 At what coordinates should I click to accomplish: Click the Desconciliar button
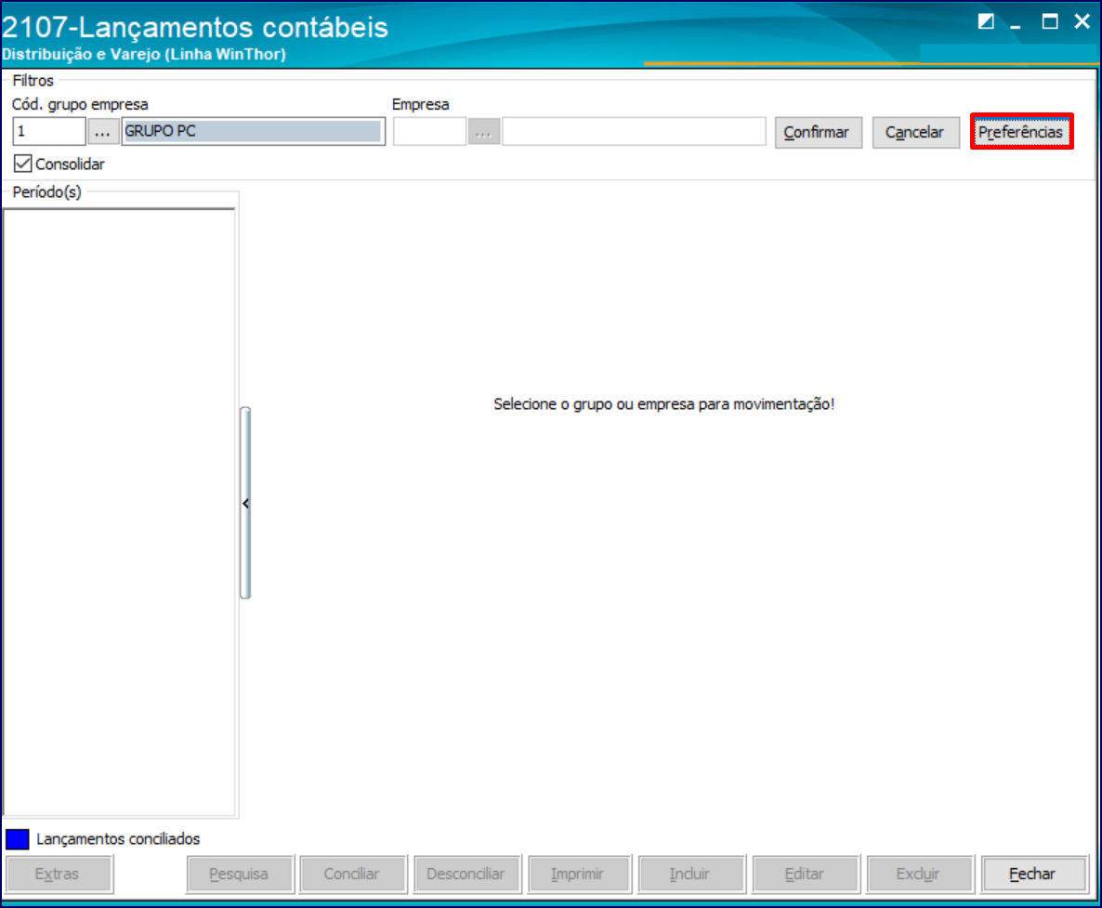click(x=466, y=874)
